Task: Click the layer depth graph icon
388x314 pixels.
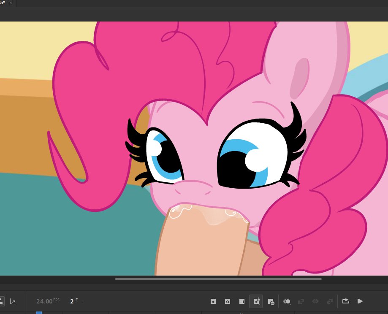Action: point(13,301)
